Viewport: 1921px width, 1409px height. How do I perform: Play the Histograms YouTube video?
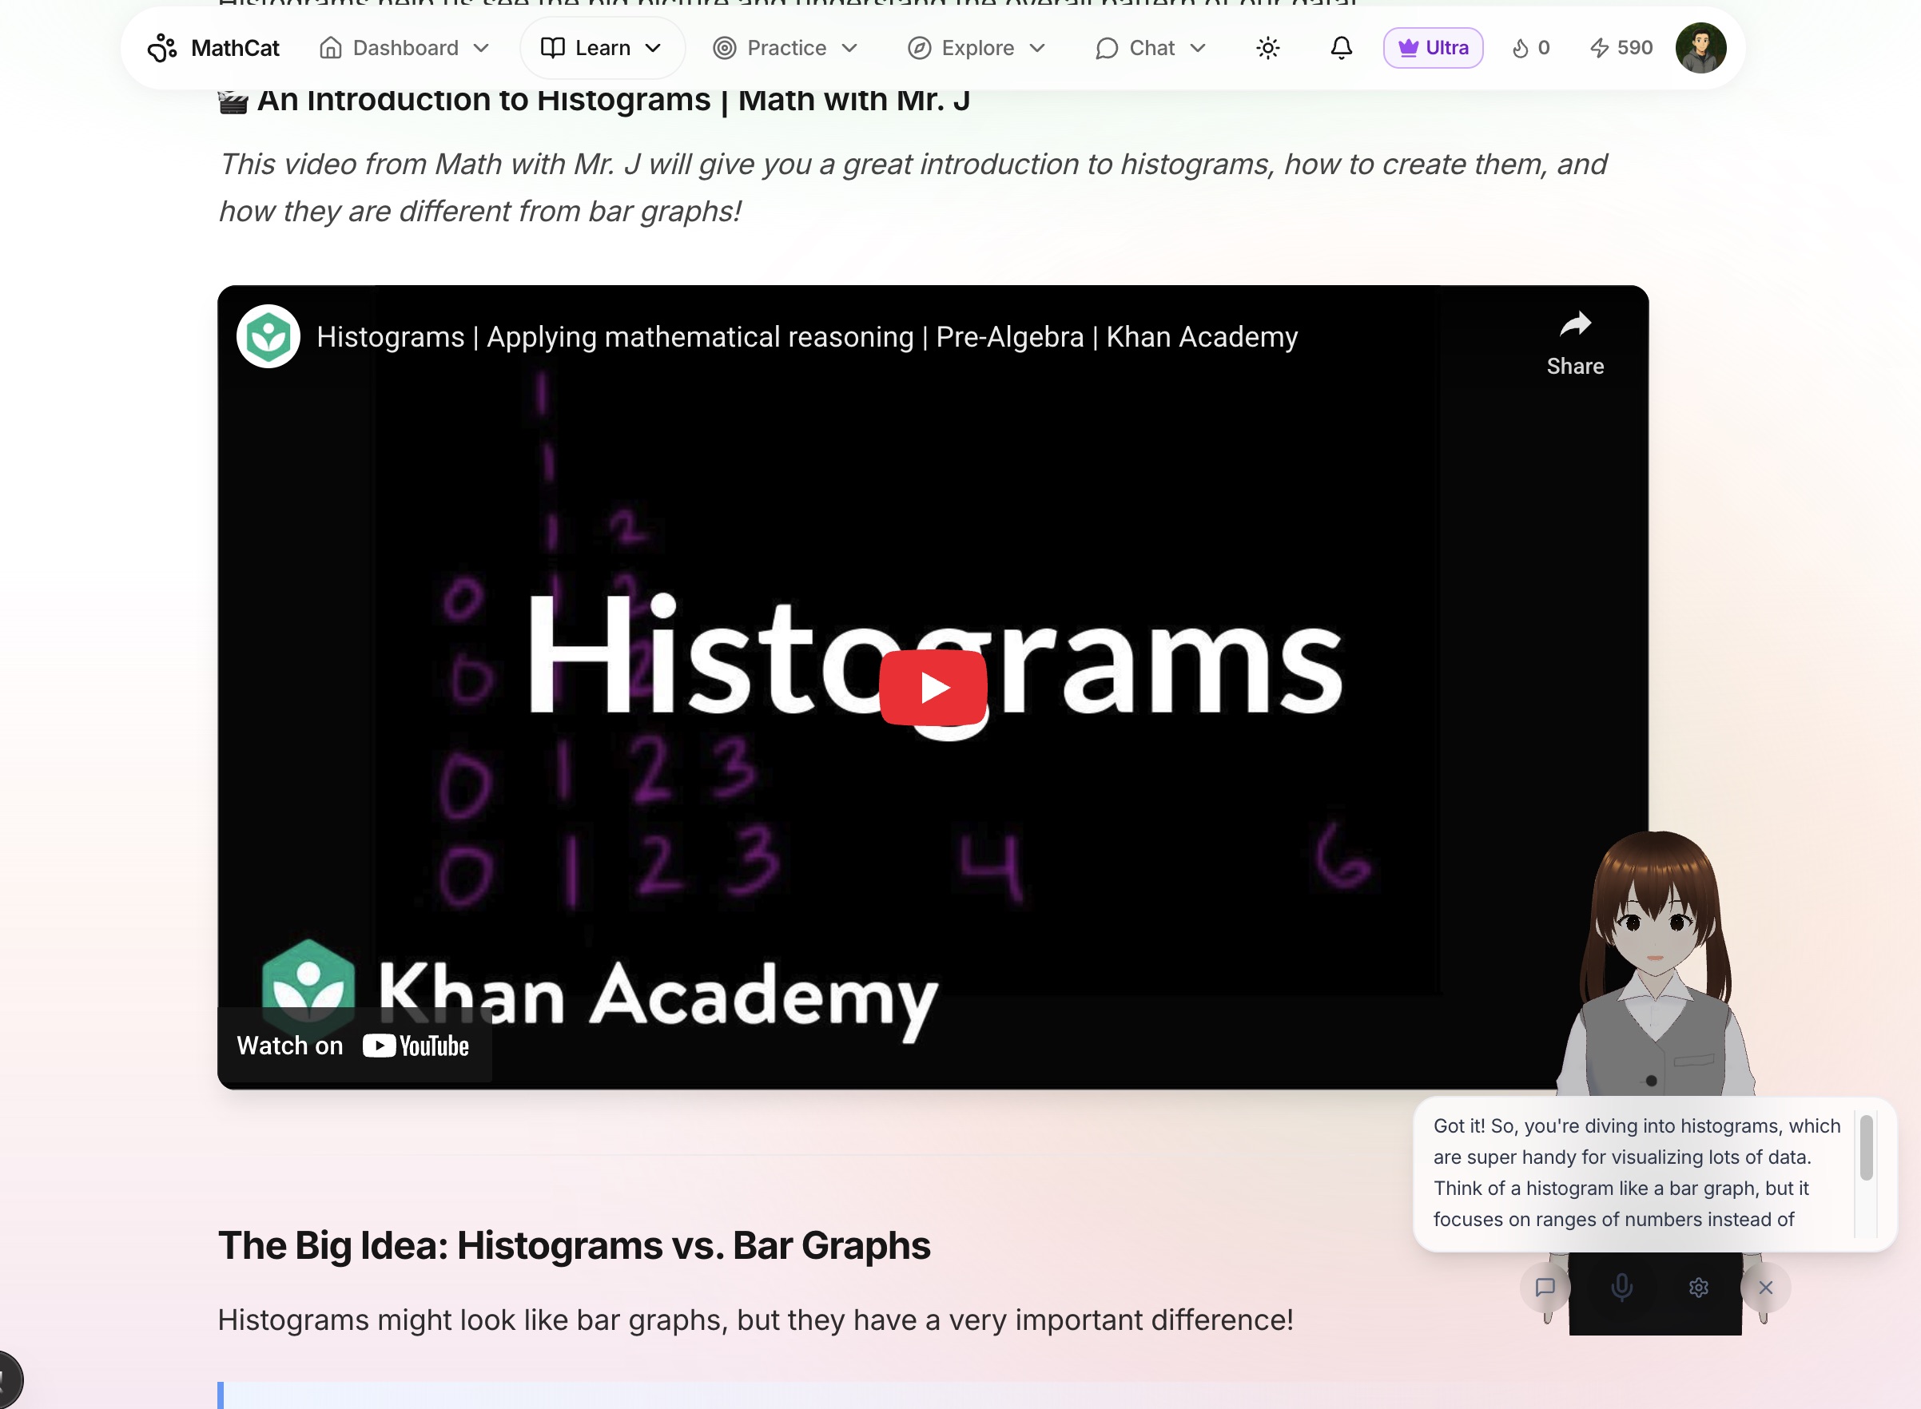(x=933, y=688)
